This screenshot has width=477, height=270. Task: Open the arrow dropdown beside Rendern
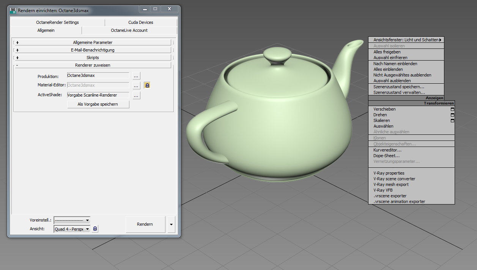tap(171, 224)
